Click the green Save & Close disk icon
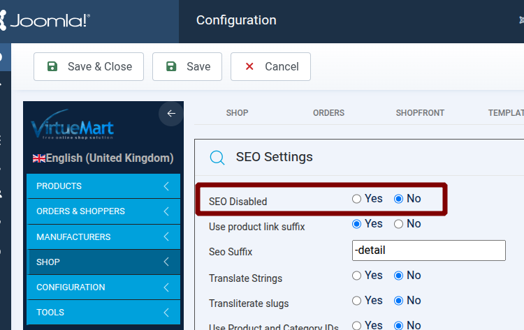Viewport: 524px width, 330px height. [x=52, y=66]
